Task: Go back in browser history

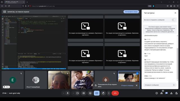Action: 2,6
